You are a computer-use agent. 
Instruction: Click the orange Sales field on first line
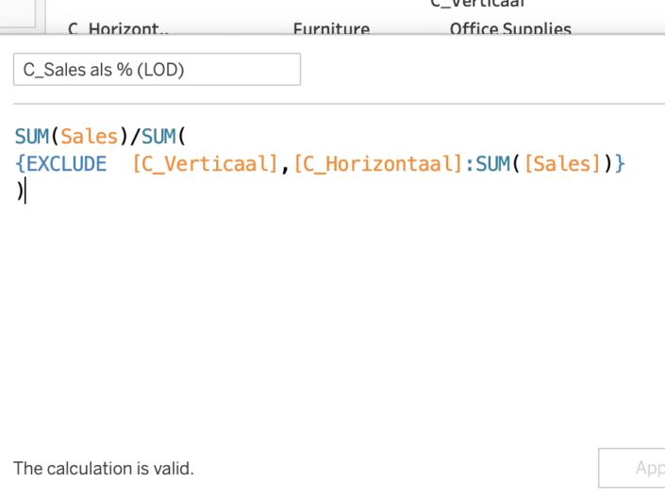(x=90, y=137)
